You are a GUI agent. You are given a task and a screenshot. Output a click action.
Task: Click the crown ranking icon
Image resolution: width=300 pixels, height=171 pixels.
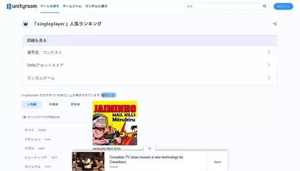click(x=25, y=24)
